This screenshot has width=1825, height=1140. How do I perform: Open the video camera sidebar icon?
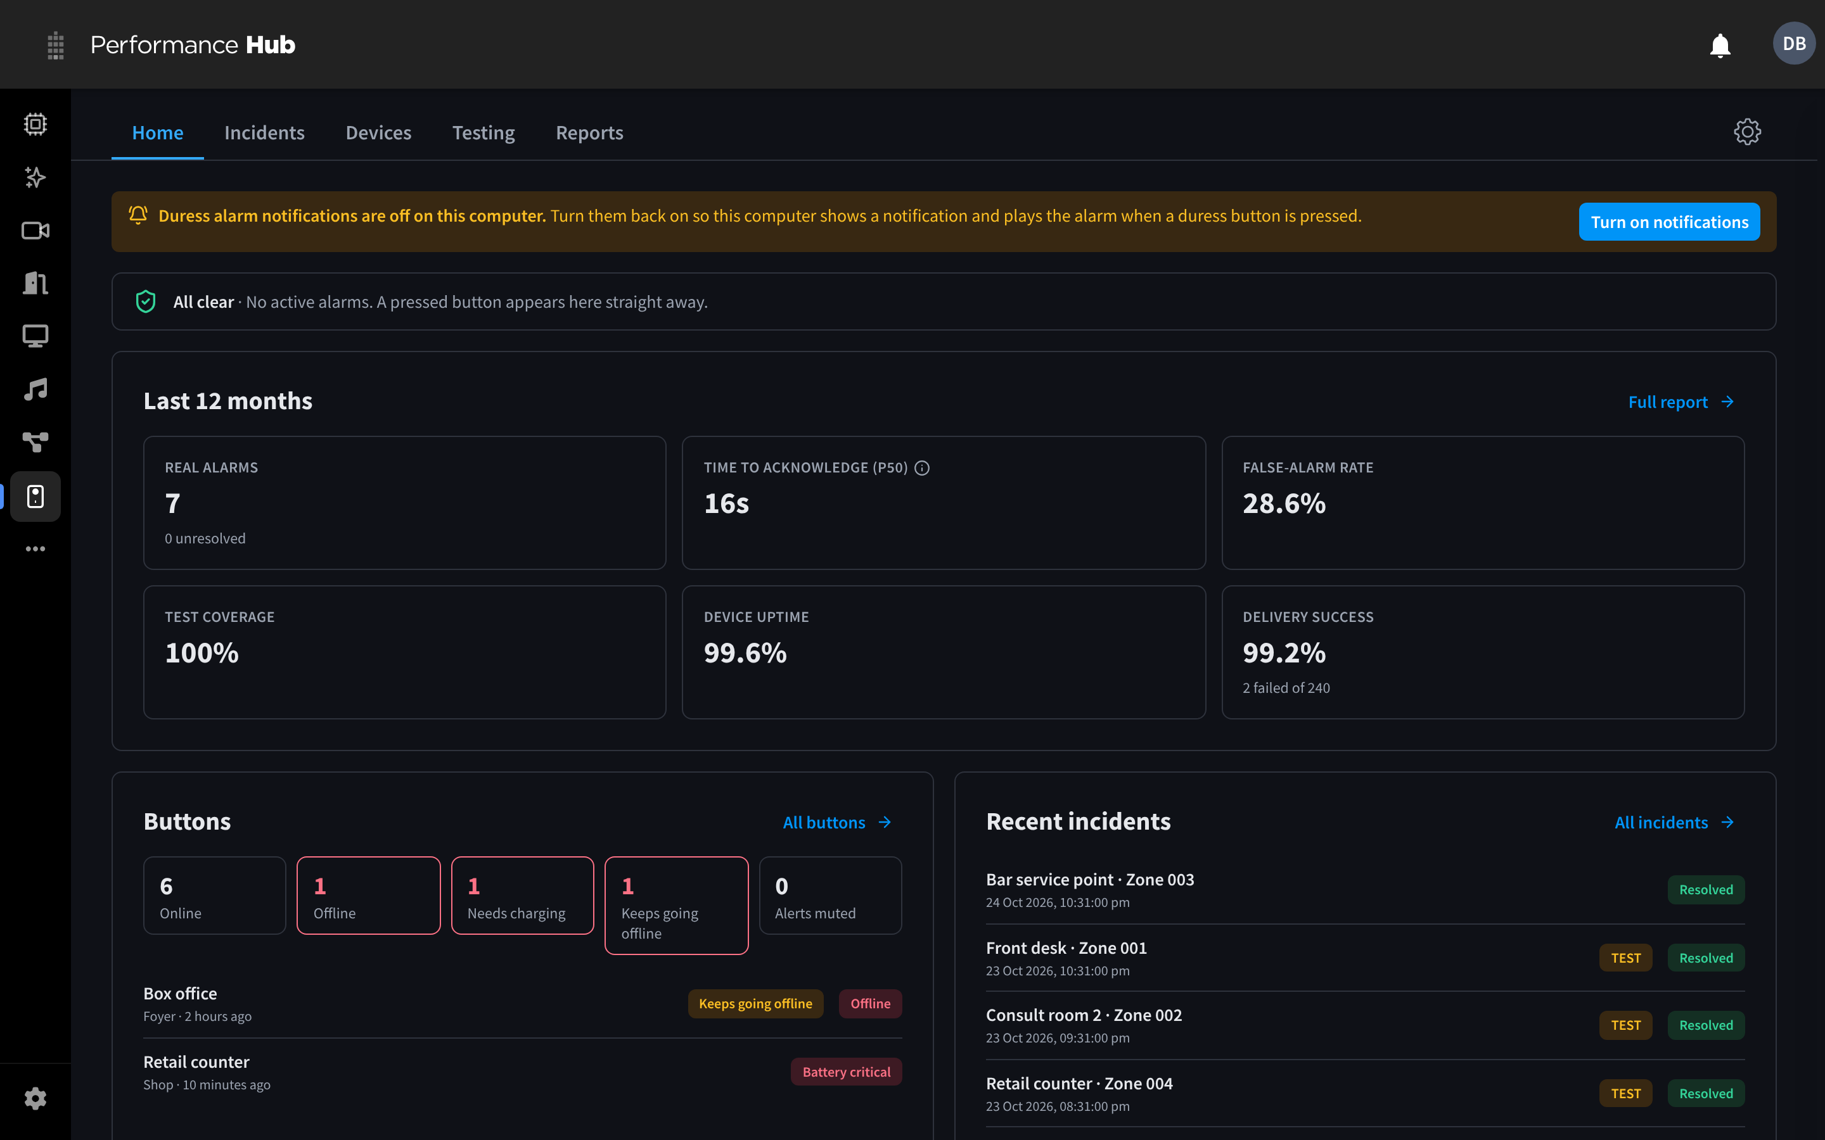click(35, 231)
